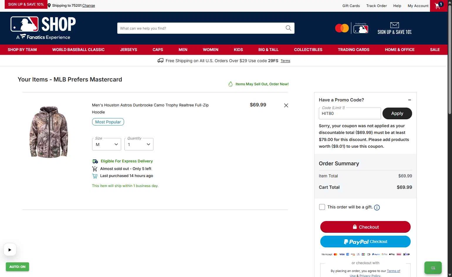Screen dimensions: 452x277
Task: Open the Help link
Action: pyautogui.click(x=397, y=6)
